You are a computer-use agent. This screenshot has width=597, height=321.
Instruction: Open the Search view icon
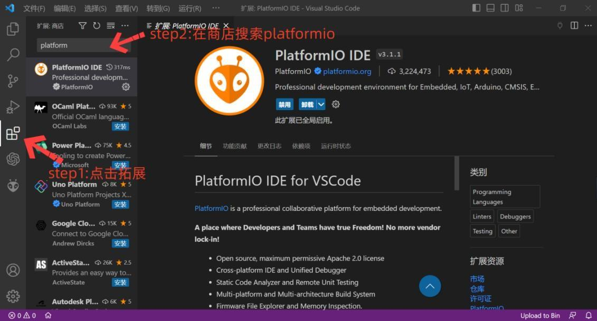13,54
